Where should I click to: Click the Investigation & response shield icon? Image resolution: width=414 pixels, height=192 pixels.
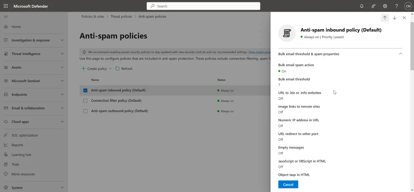click(x=6, y=40)
